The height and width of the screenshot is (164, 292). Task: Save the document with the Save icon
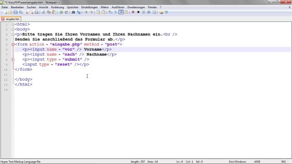click(x=16, y=12)
